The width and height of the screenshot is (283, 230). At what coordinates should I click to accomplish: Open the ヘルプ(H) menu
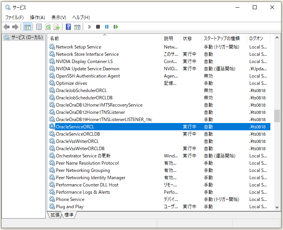click(x=81, y=18)
